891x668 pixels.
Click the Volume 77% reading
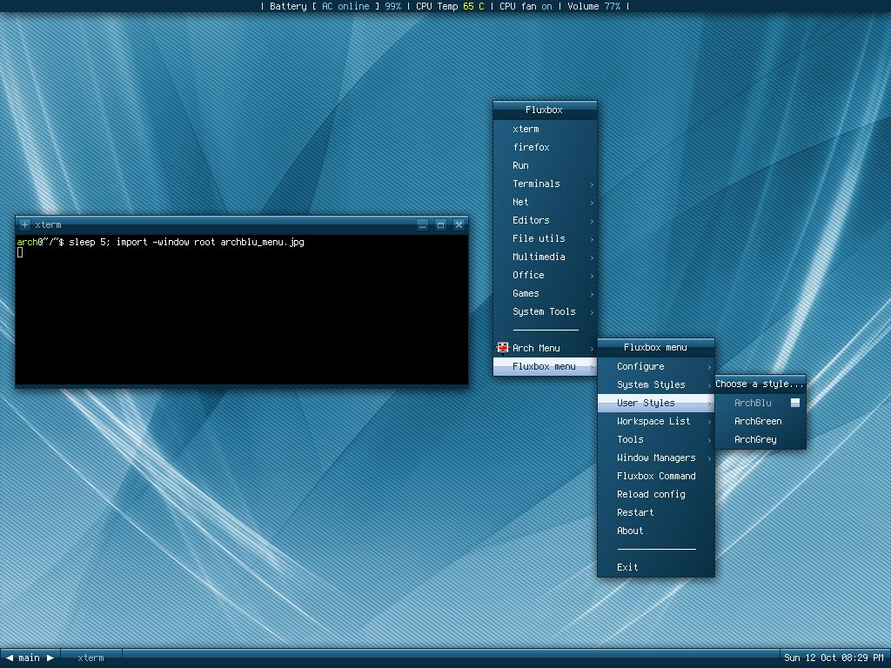pos(593,6)
